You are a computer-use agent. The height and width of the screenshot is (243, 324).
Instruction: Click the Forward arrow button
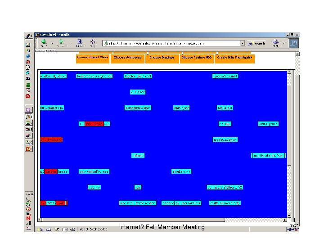62,43
